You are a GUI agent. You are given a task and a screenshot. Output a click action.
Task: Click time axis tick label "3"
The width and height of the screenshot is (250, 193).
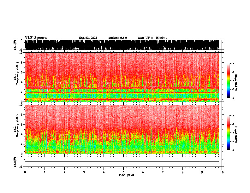pos(84,172)
